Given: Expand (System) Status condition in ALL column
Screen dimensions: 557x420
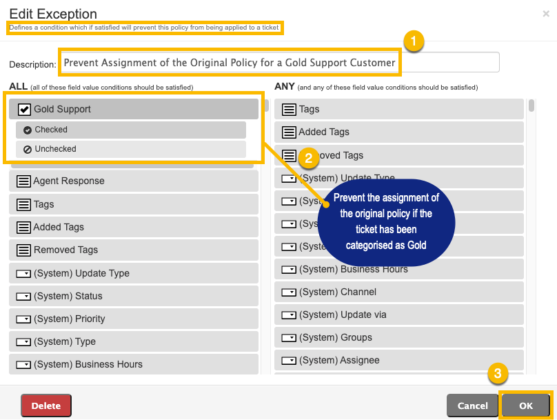Looking at the screenshot, I should tap(134, 296).
